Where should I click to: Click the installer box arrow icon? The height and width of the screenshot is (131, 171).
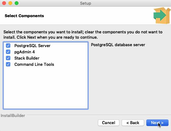[x=162, y=16]
